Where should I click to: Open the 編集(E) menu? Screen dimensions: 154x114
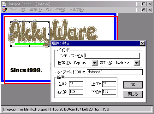click(36, 10)
